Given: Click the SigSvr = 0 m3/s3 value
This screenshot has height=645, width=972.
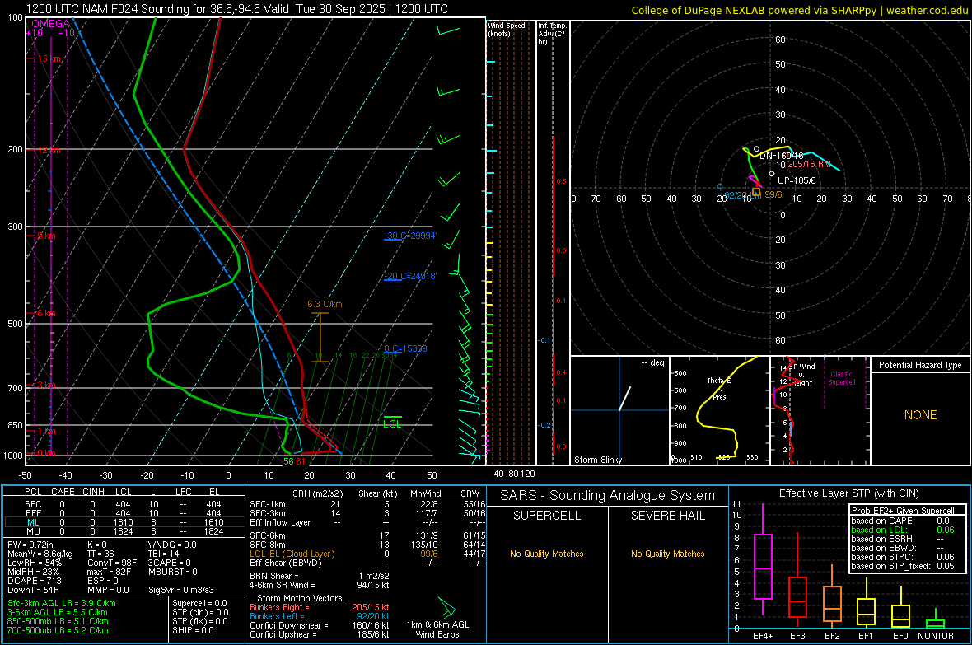Looking at the screenshot, I should (181, 590).
